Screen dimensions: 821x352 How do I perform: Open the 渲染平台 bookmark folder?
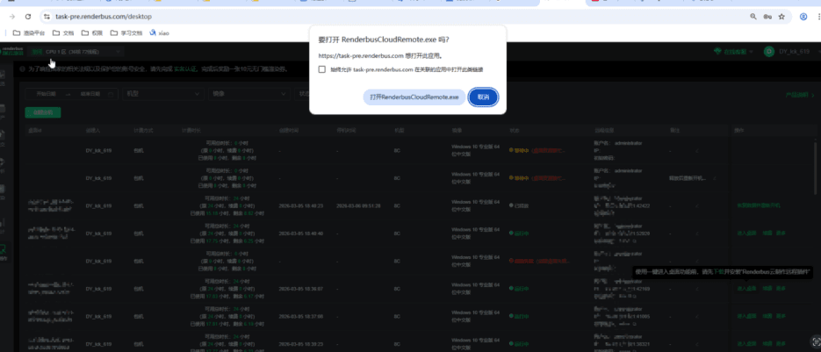(30, 33)
